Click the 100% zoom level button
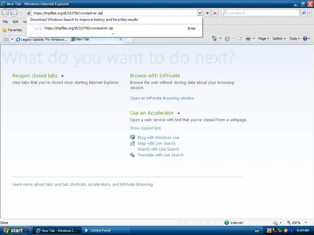 click(294, 223)
